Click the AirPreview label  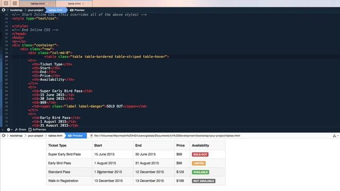[39, 129]
